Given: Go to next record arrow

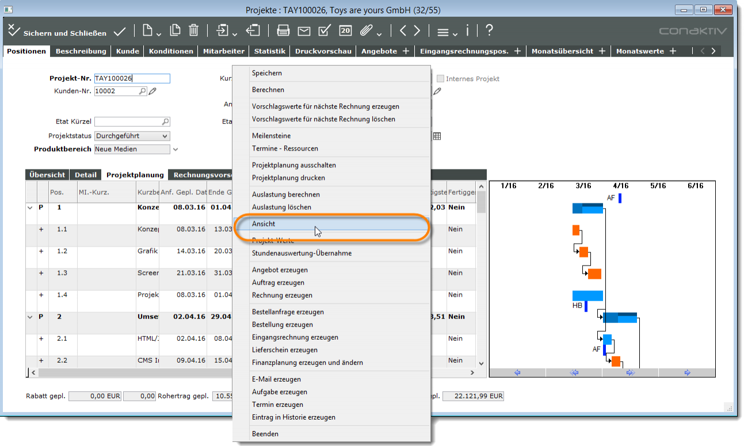Looking at the screenshot, I should [417, 31].
